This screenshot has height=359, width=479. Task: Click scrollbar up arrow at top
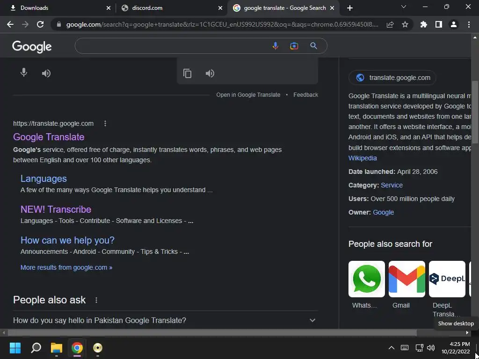(475, 37)
